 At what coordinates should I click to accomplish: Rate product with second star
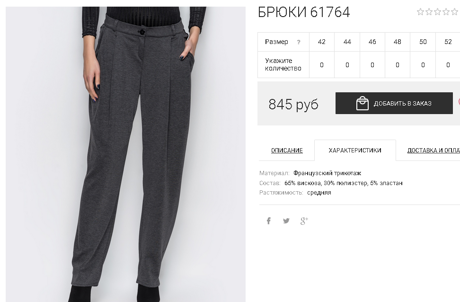(x=429, y=12)
